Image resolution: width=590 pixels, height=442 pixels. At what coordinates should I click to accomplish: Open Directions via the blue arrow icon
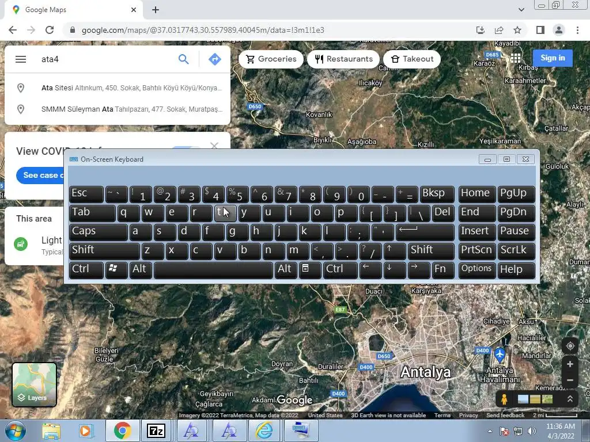[214, 59]
